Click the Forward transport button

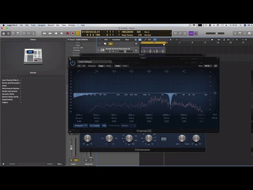(50, 33)
